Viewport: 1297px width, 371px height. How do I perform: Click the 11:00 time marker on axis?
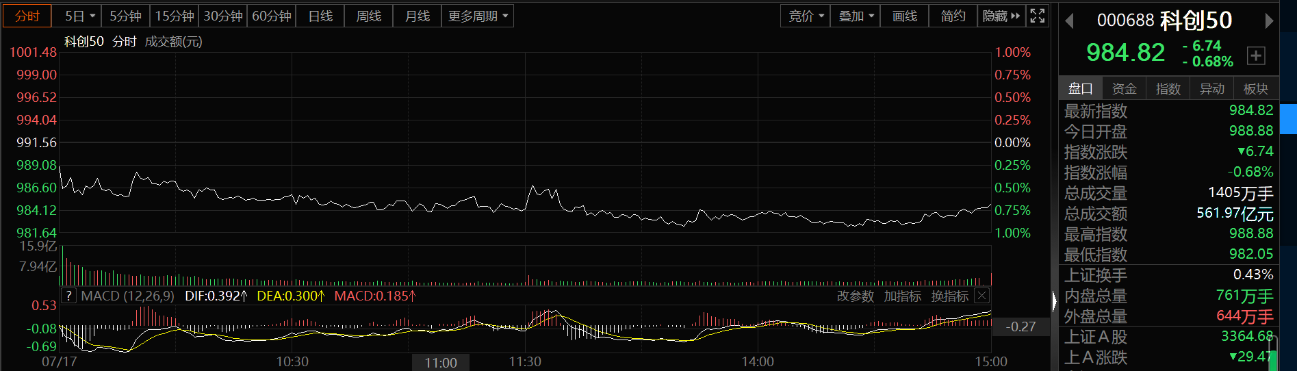pyautogui.click(x=441, y=363)
